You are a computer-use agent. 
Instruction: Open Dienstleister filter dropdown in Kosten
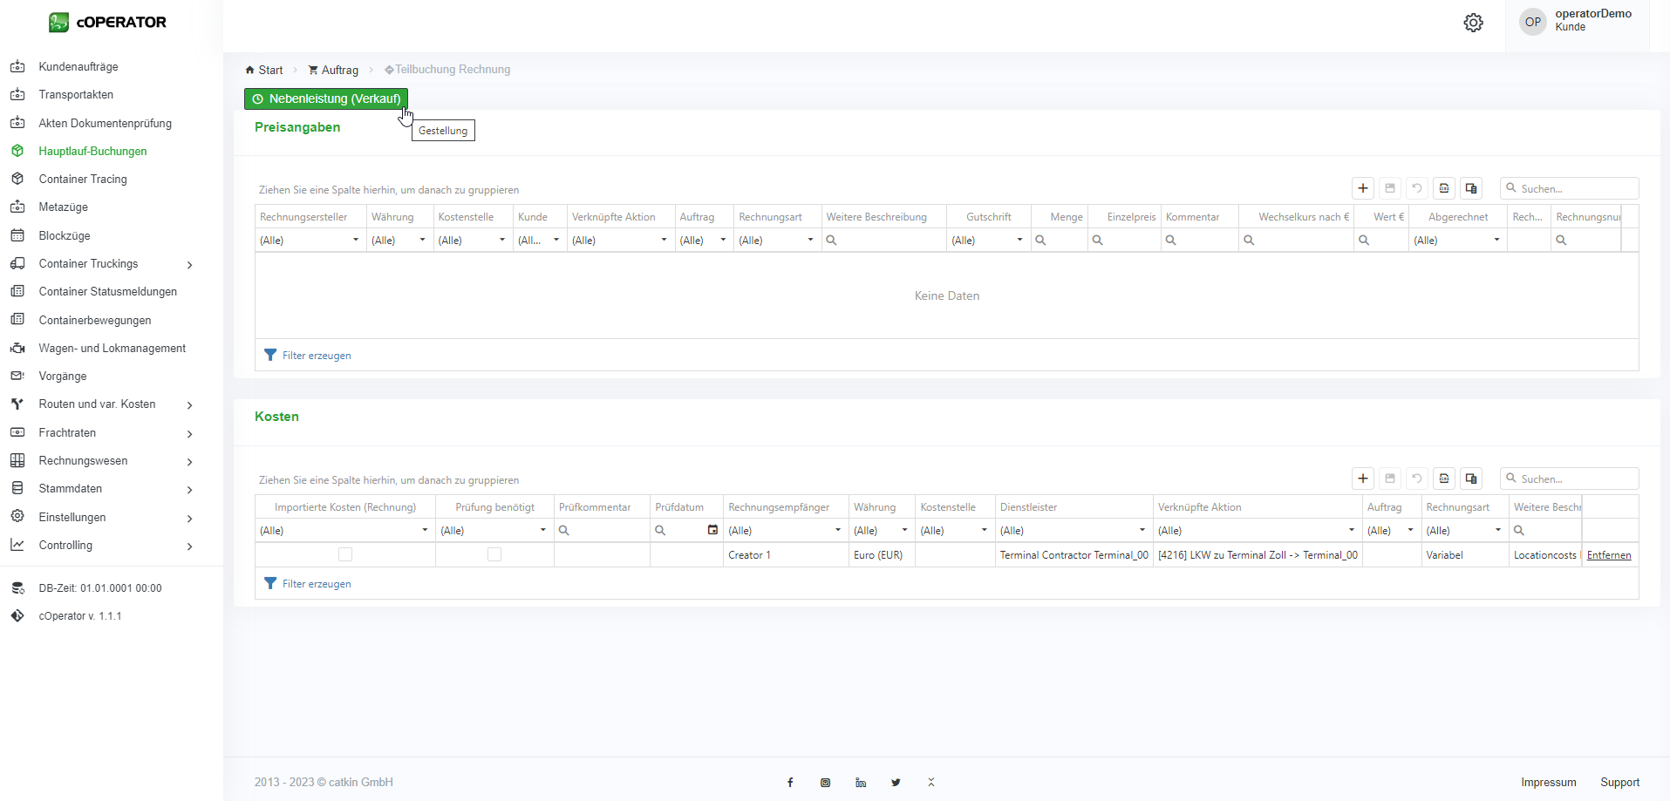(1142, 531)
